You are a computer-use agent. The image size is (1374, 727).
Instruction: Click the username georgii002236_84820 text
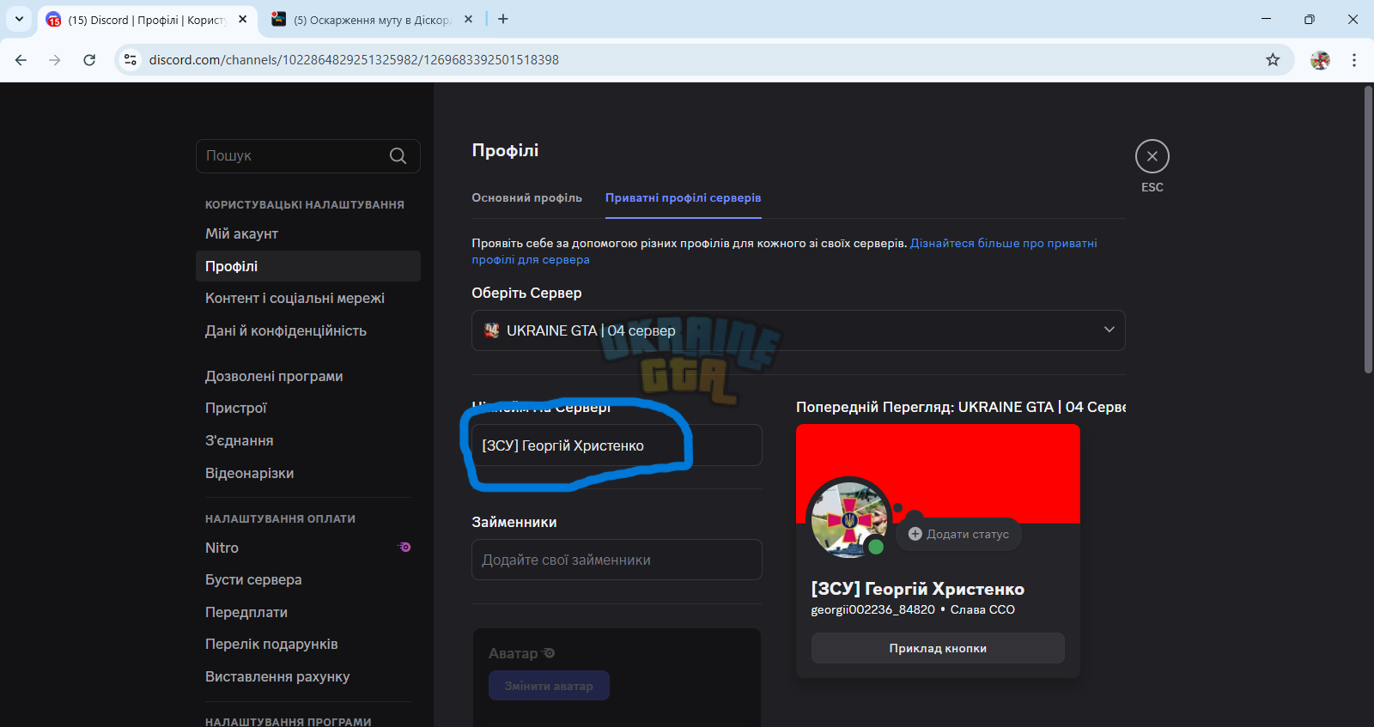pos(872,609)
